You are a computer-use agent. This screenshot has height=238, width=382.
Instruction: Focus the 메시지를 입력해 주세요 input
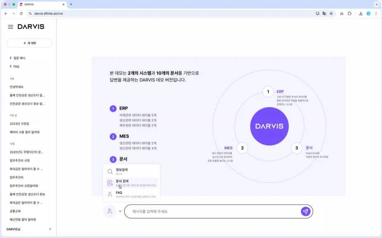coord(212,212)
